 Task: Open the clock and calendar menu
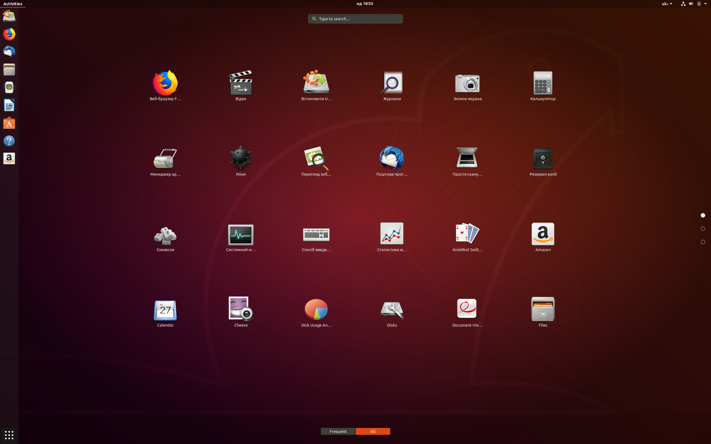click(364, 4)
